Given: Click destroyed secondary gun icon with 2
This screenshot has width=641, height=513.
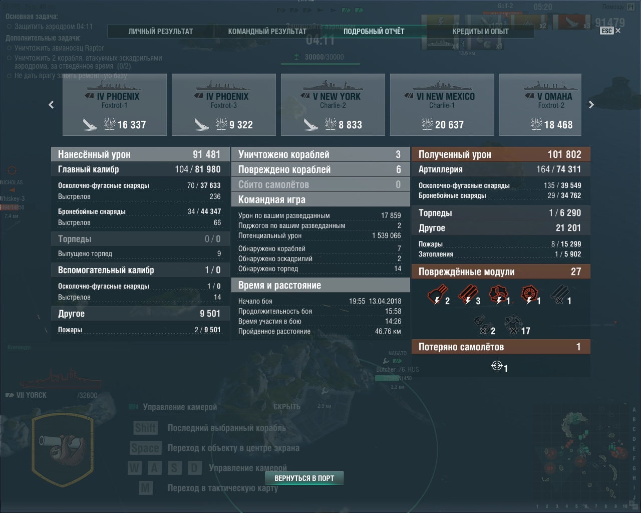Looking at the screenshot, I should click(481, 325).
